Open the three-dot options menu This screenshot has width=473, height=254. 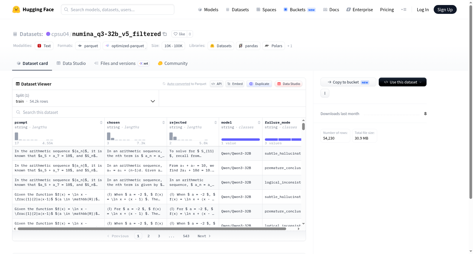(325, 93)
